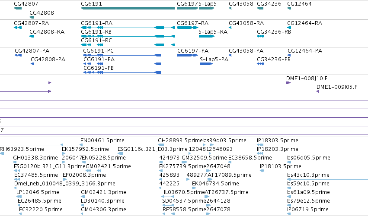368x216 pixels.
Task: Select the LD30140.3prime EST label
Action: [102, 201]
